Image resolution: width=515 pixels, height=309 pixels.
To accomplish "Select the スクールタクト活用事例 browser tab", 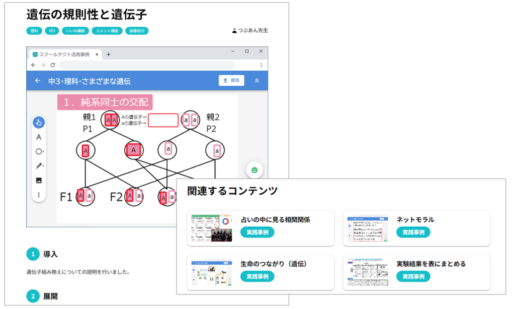I will 64,55.
